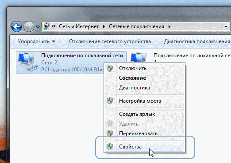
Task: Click text Сеть 2 under first connection
Action: click(49, 63)
